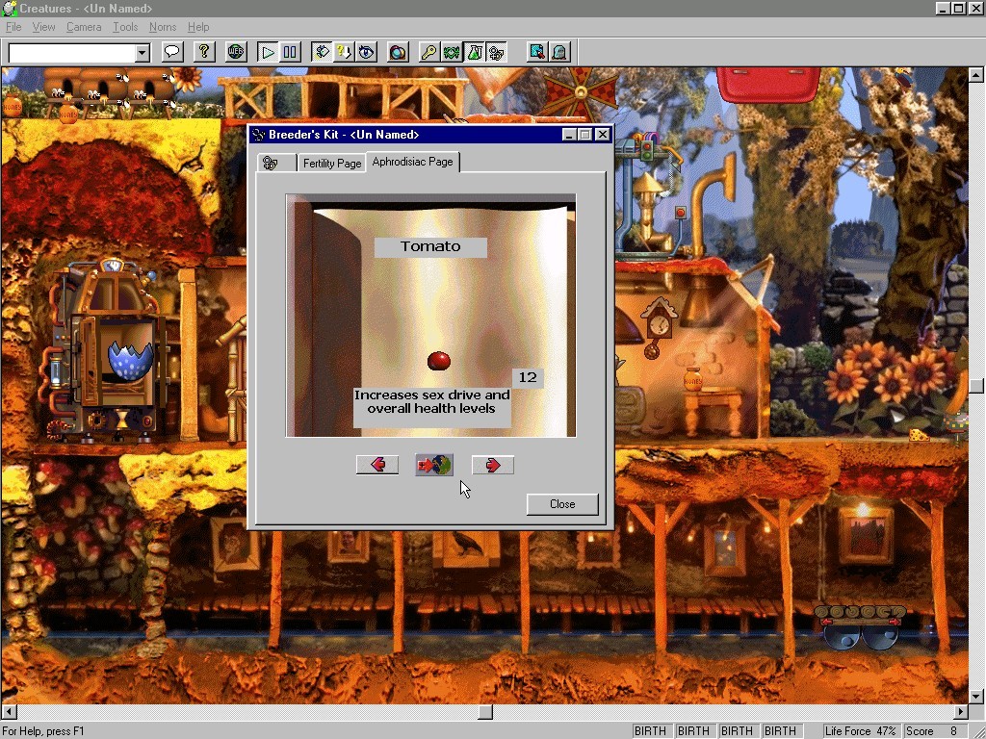Viewport: 986px width, 739px height.
Task: Click the 'For Help, press F1' status text
Action: point(43,731)
